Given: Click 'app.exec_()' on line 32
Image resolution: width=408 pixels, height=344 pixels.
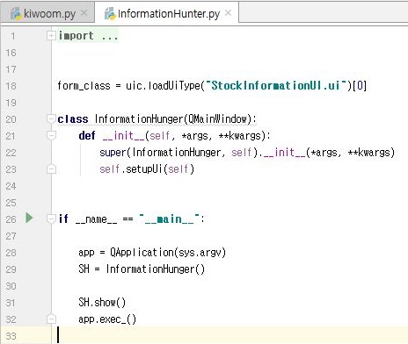Looking at the screenshot, I should [107, 319].
